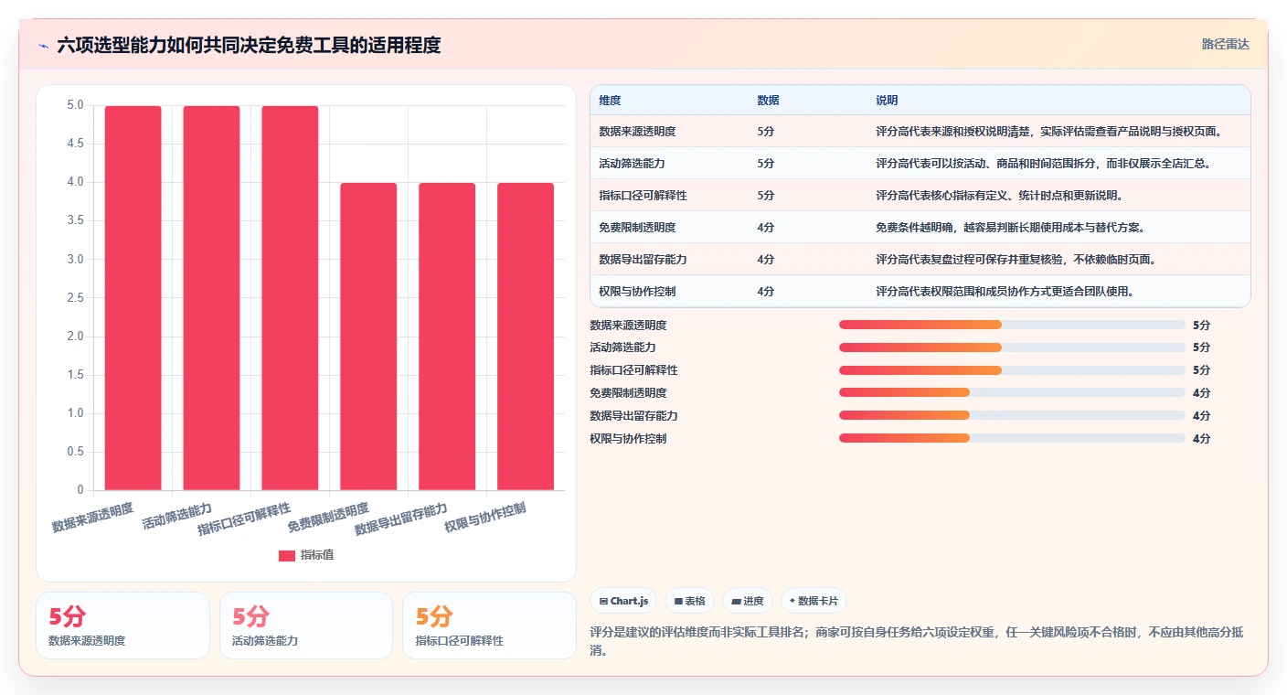
Task: Click the 2.5 y-axis label
Action: pos(75,298)
